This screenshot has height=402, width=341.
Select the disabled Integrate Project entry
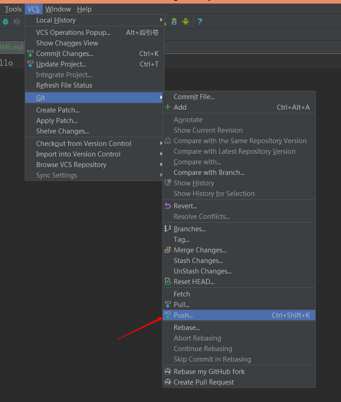click(x=94, y=75)
